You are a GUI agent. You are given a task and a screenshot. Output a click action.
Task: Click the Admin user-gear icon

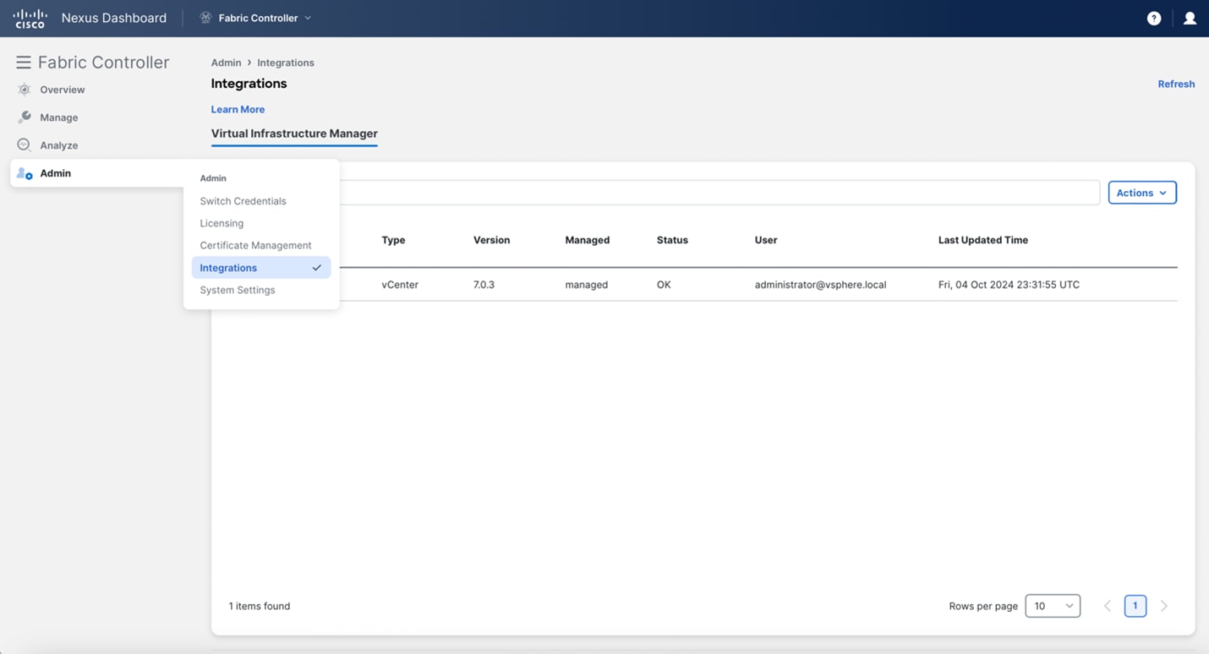[x=25, y=173]
